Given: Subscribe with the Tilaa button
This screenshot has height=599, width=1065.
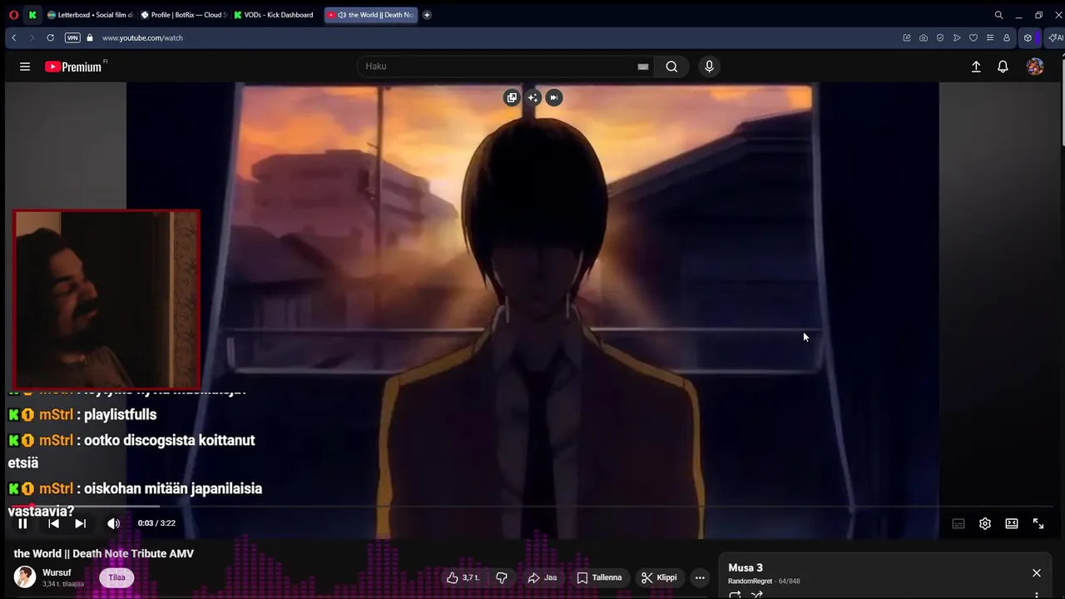Looking at the screenshot, I should point(116,577).
